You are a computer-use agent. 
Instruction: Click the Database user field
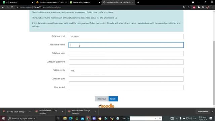pos(126,53)
